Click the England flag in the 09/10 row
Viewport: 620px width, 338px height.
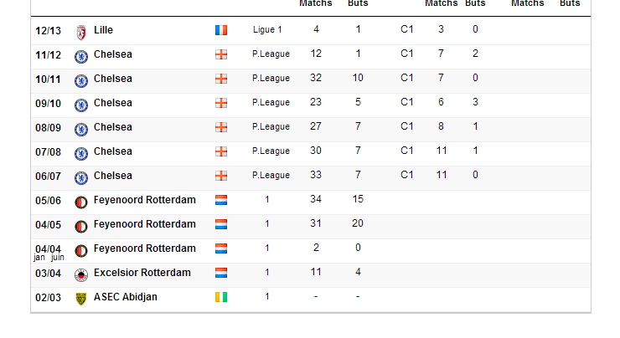click(x=221, y=103)
